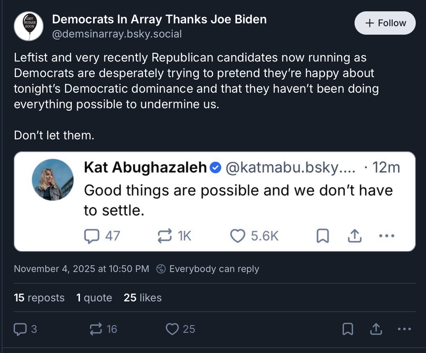Viewport: 426px width, 353px height.
Task: View the 1 quote post
Action: click(94, 298)
